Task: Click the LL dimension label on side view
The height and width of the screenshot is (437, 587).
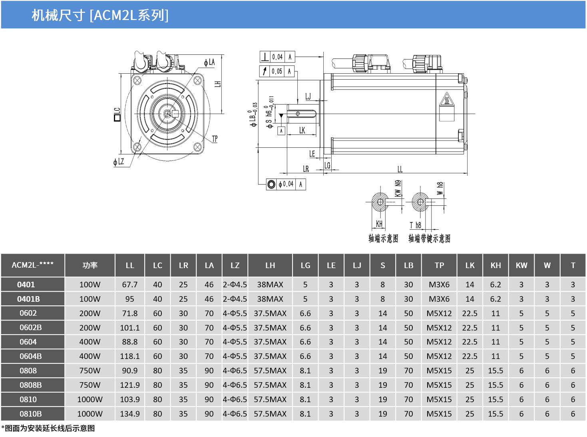Action: point(400,169)
